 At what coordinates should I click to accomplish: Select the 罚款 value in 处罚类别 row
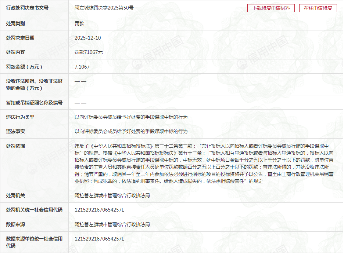(79, 23)
